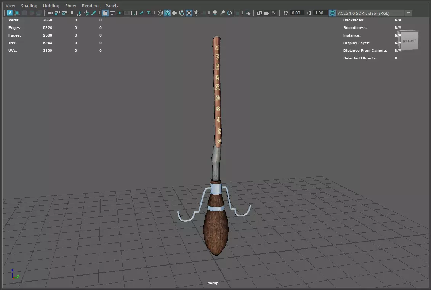Click the Image Plane icon

point(79,13)
